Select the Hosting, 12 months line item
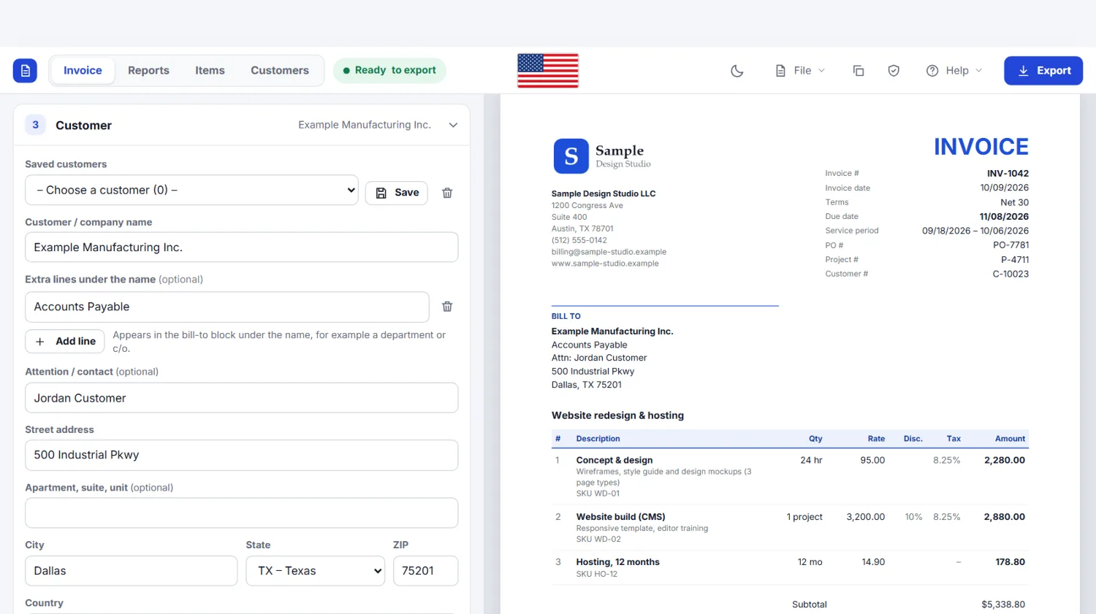The image size is (1096, 614). click(x=790, y=567)
